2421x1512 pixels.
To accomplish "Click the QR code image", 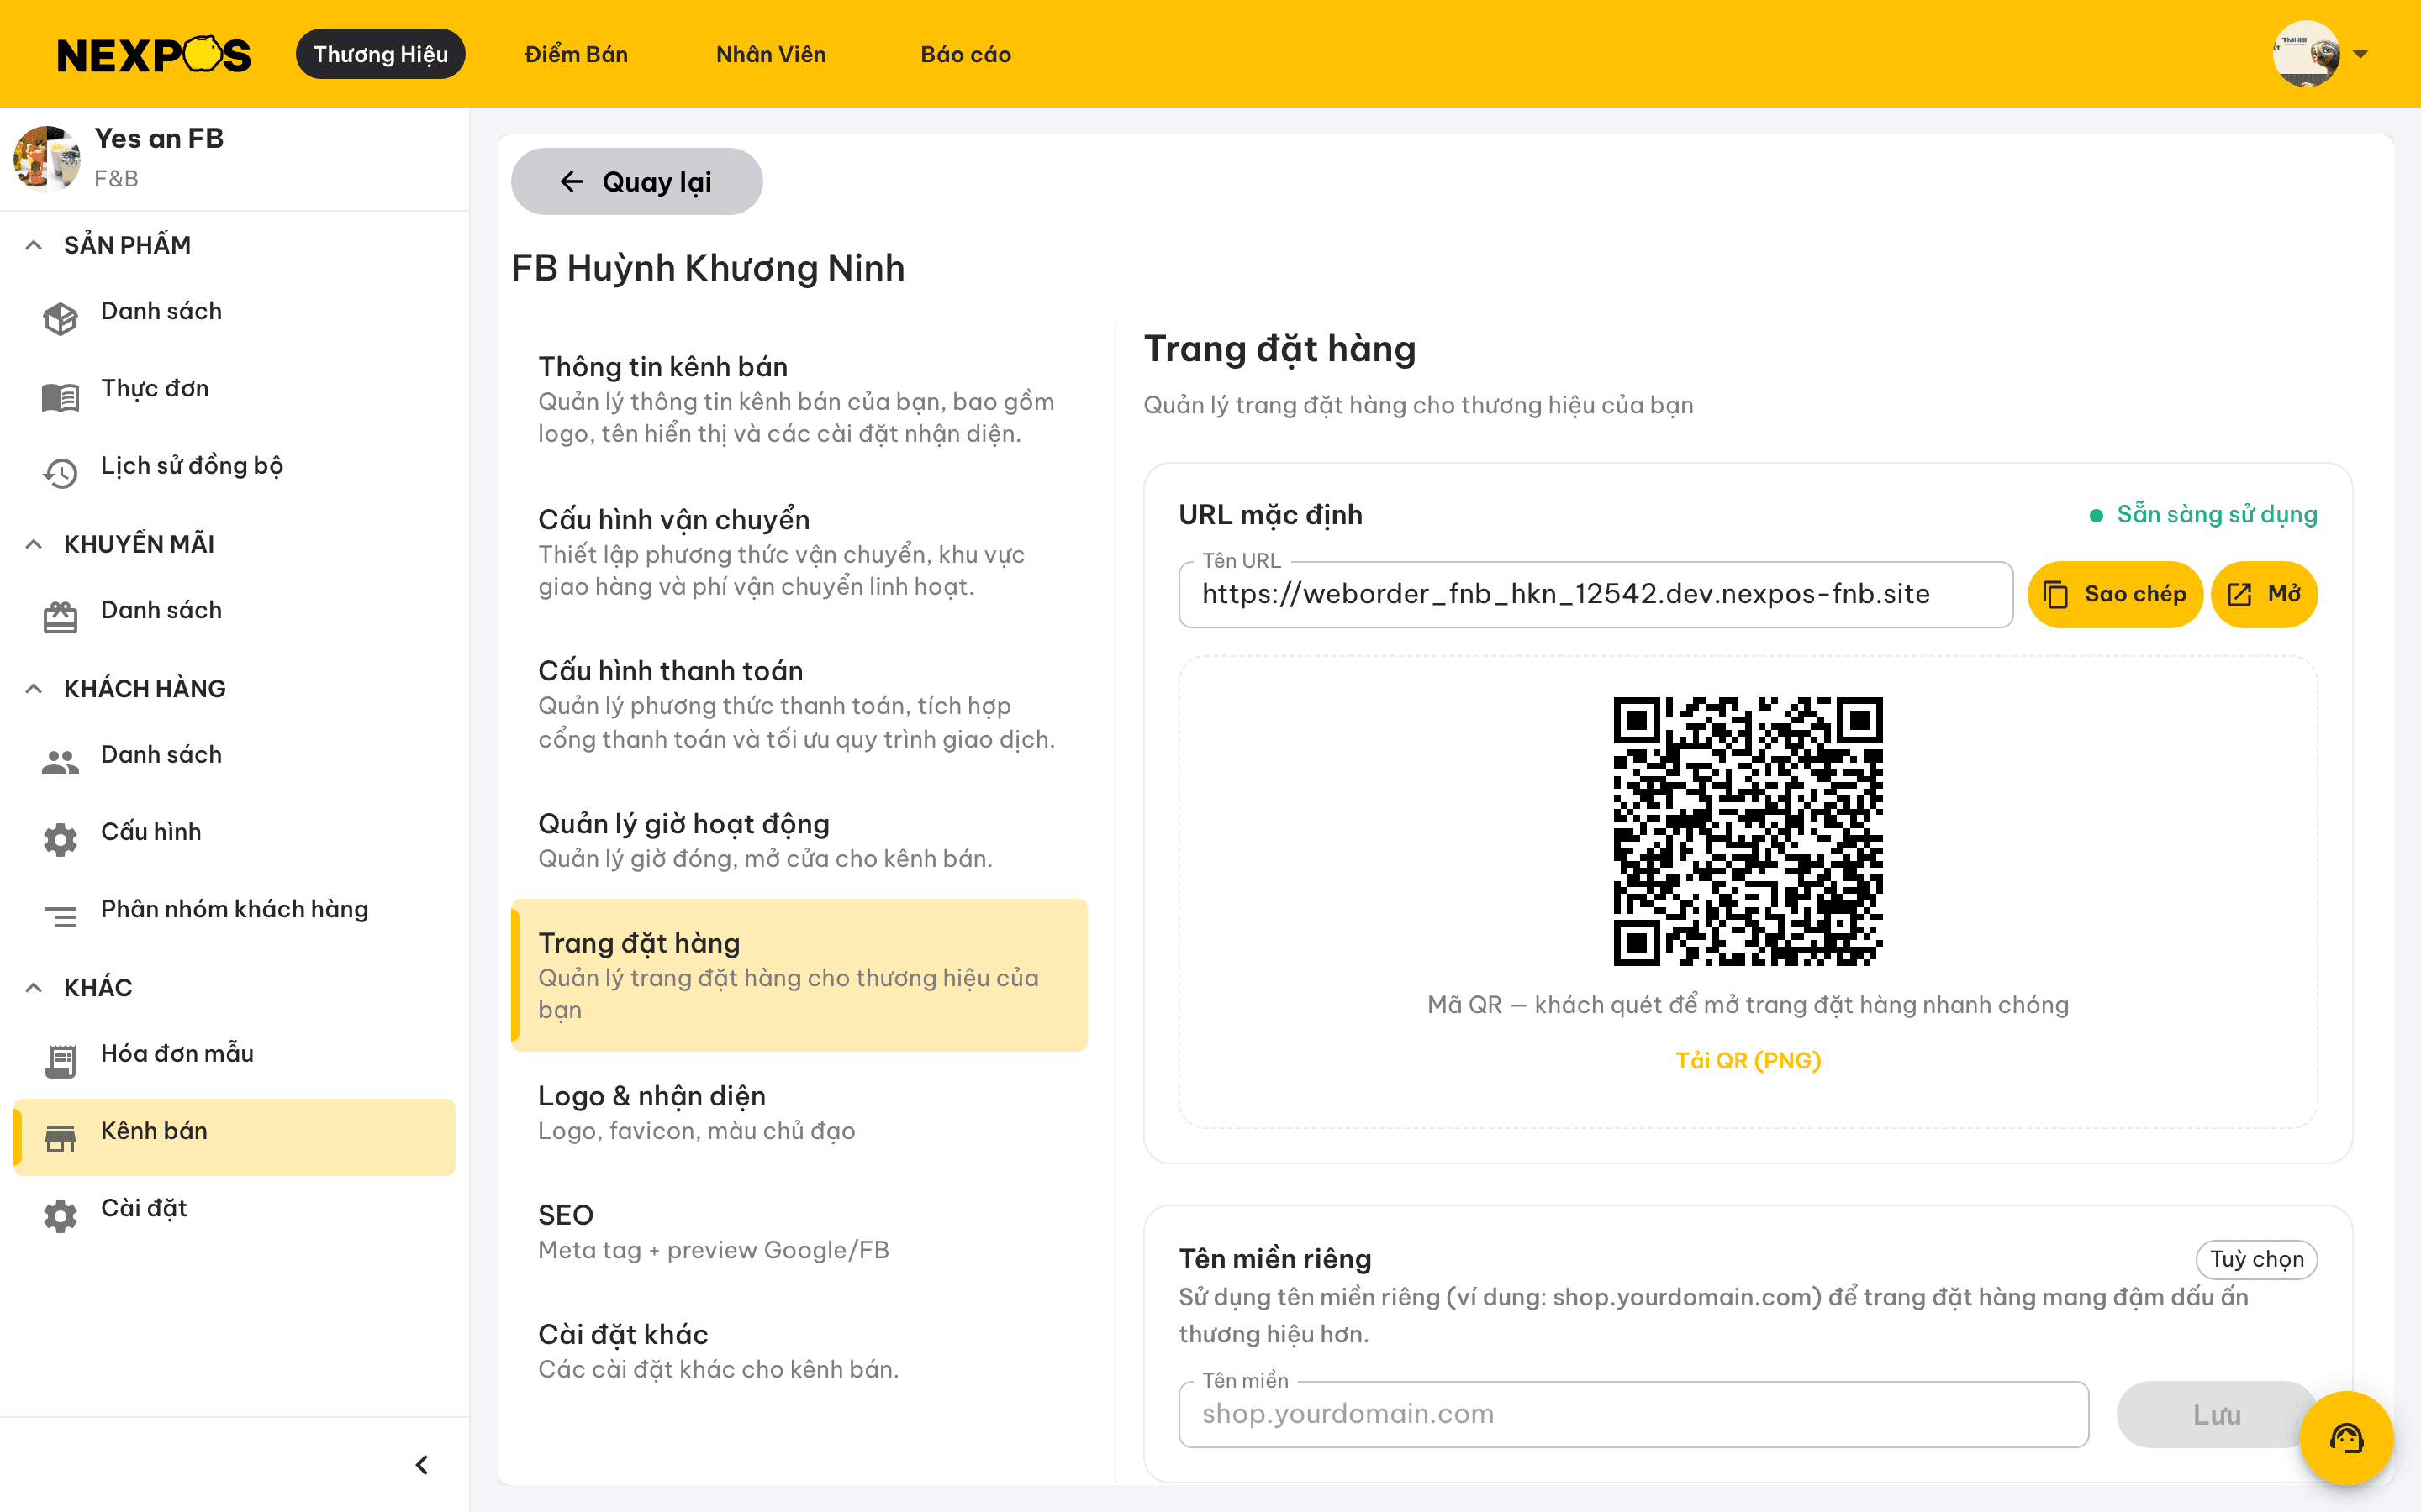I will point(1748,831).
